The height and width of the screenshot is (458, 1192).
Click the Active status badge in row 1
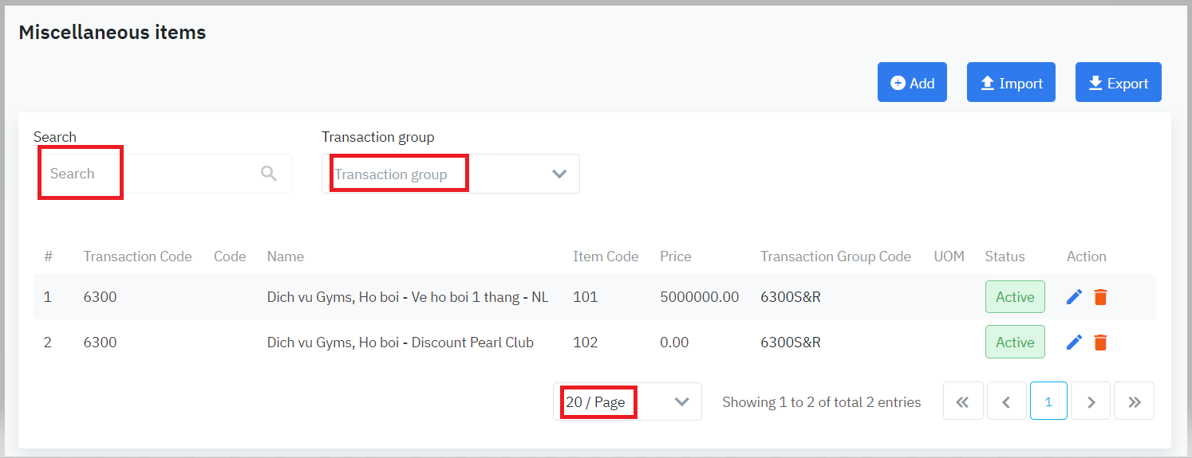1015,297
